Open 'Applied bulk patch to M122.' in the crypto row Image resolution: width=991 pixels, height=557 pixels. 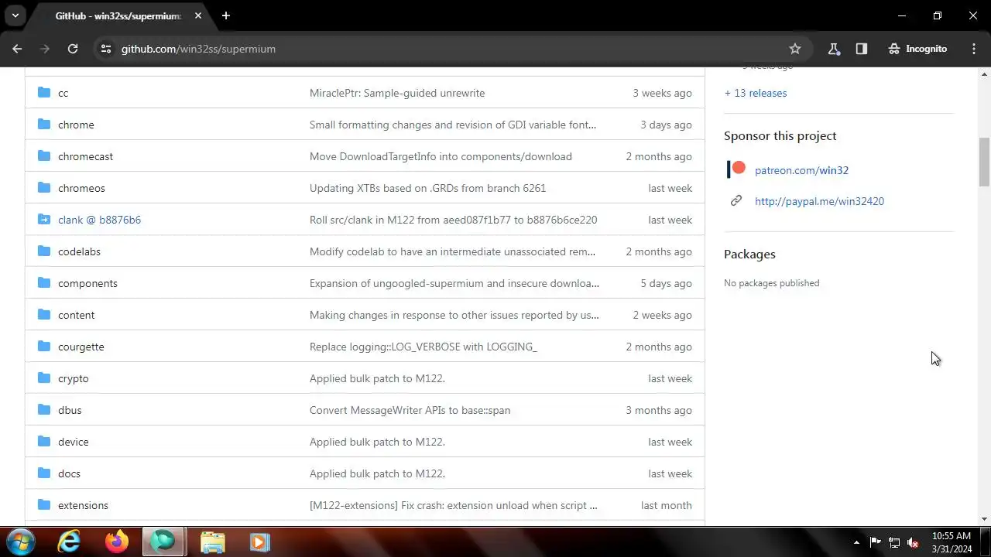click(377, 378)
